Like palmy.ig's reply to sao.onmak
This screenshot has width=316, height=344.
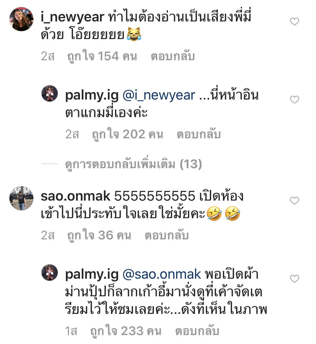click(294, 279)
